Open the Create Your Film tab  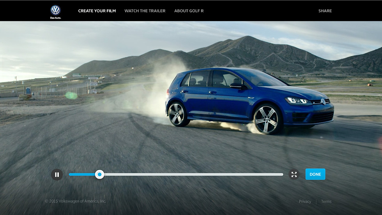pyautogui.click(x=97, y=11)
